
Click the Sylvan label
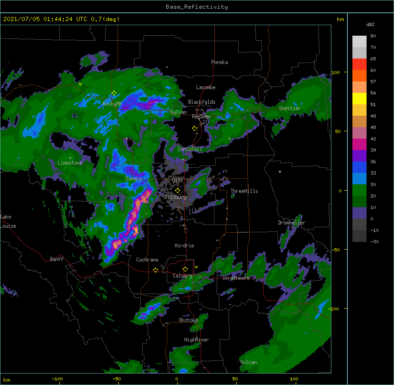[178, 112]
